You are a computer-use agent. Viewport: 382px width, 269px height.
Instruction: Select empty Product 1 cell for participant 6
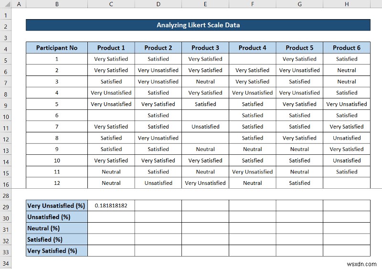coord(111,115)
